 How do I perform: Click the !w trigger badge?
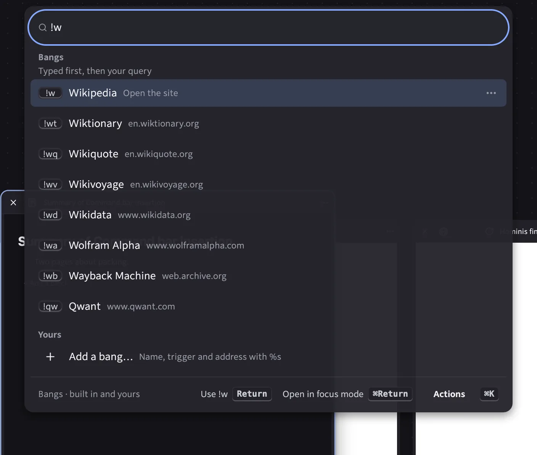click(50, 93)
